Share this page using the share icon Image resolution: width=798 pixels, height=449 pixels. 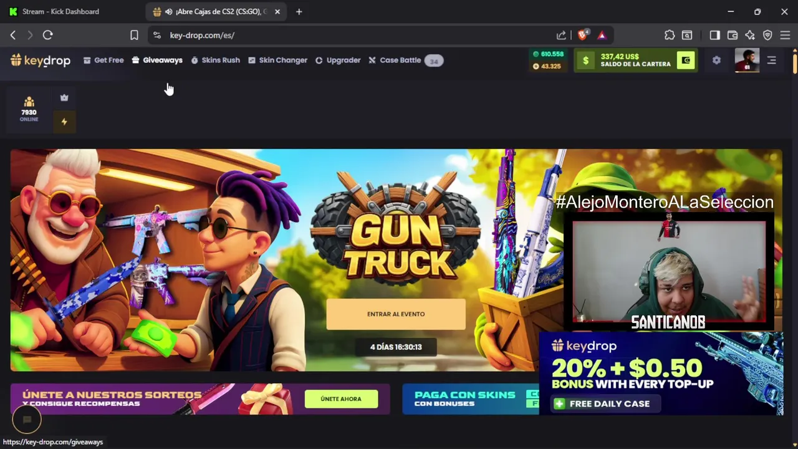pyautogui.click(x=561, y=36)
